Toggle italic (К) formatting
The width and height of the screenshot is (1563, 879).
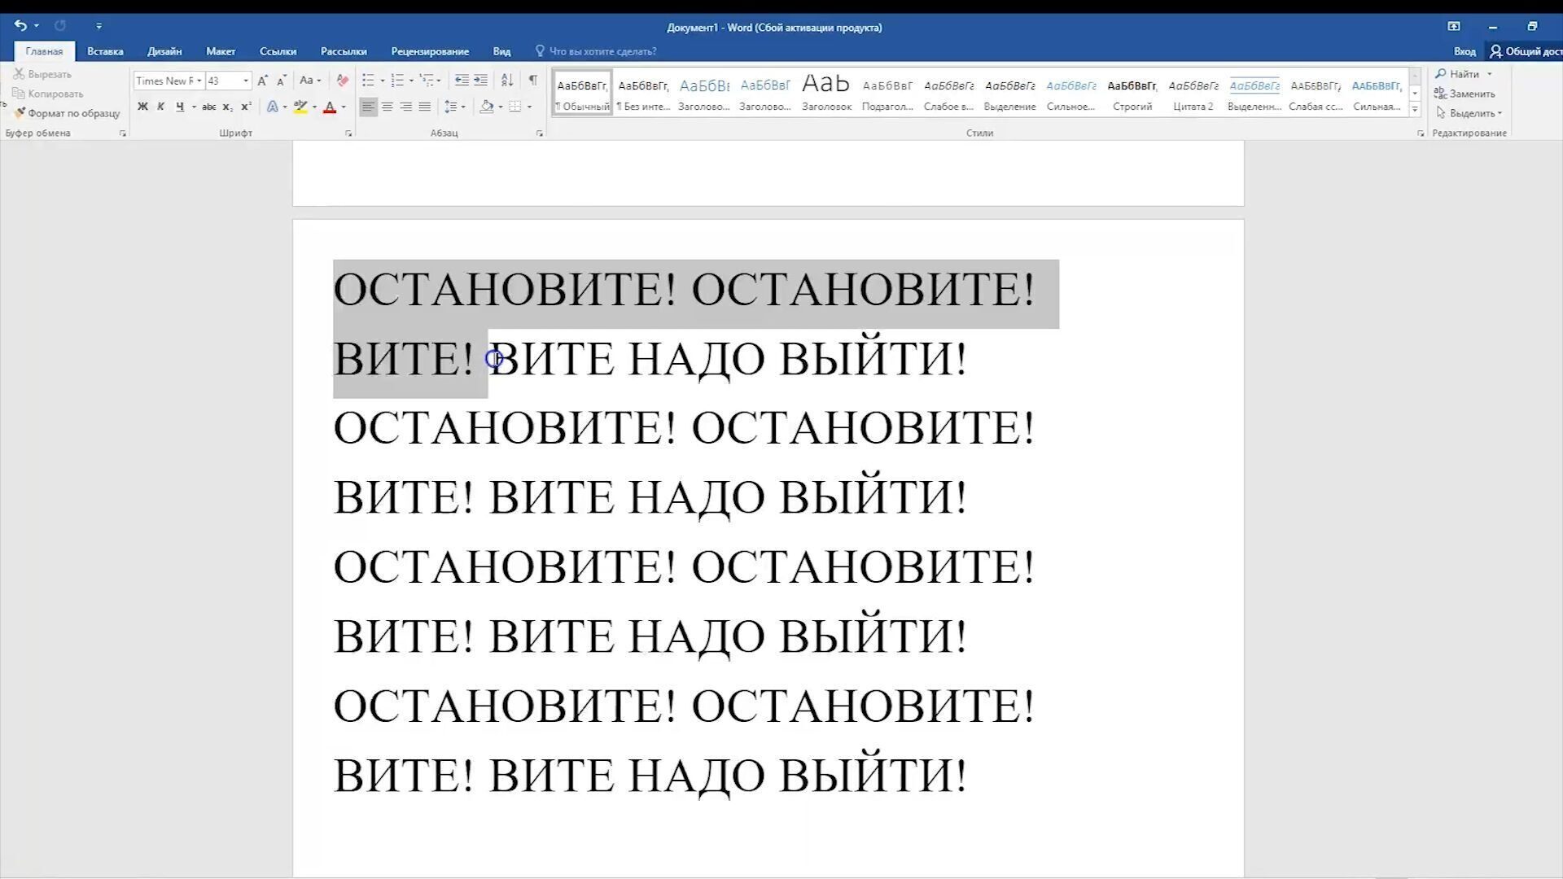pyautogui.click(x=160, y=107)
